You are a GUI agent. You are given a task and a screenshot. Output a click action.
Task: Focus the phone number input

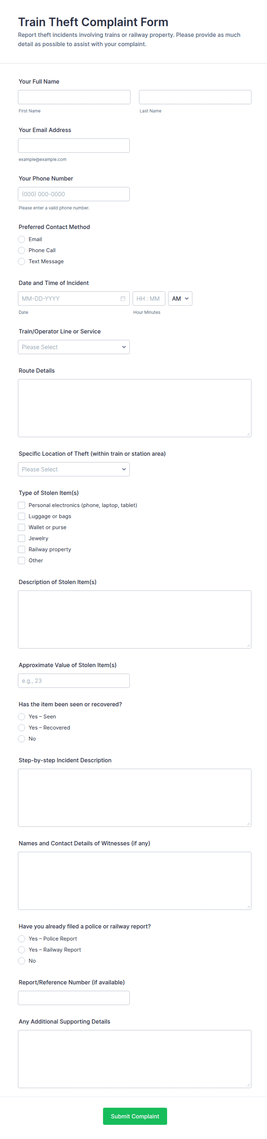(74, 194)
